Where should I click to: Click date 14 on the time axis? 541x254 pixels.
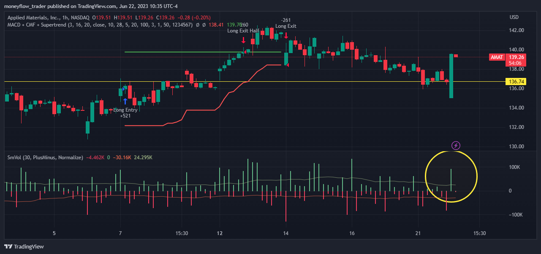[286, 233]
